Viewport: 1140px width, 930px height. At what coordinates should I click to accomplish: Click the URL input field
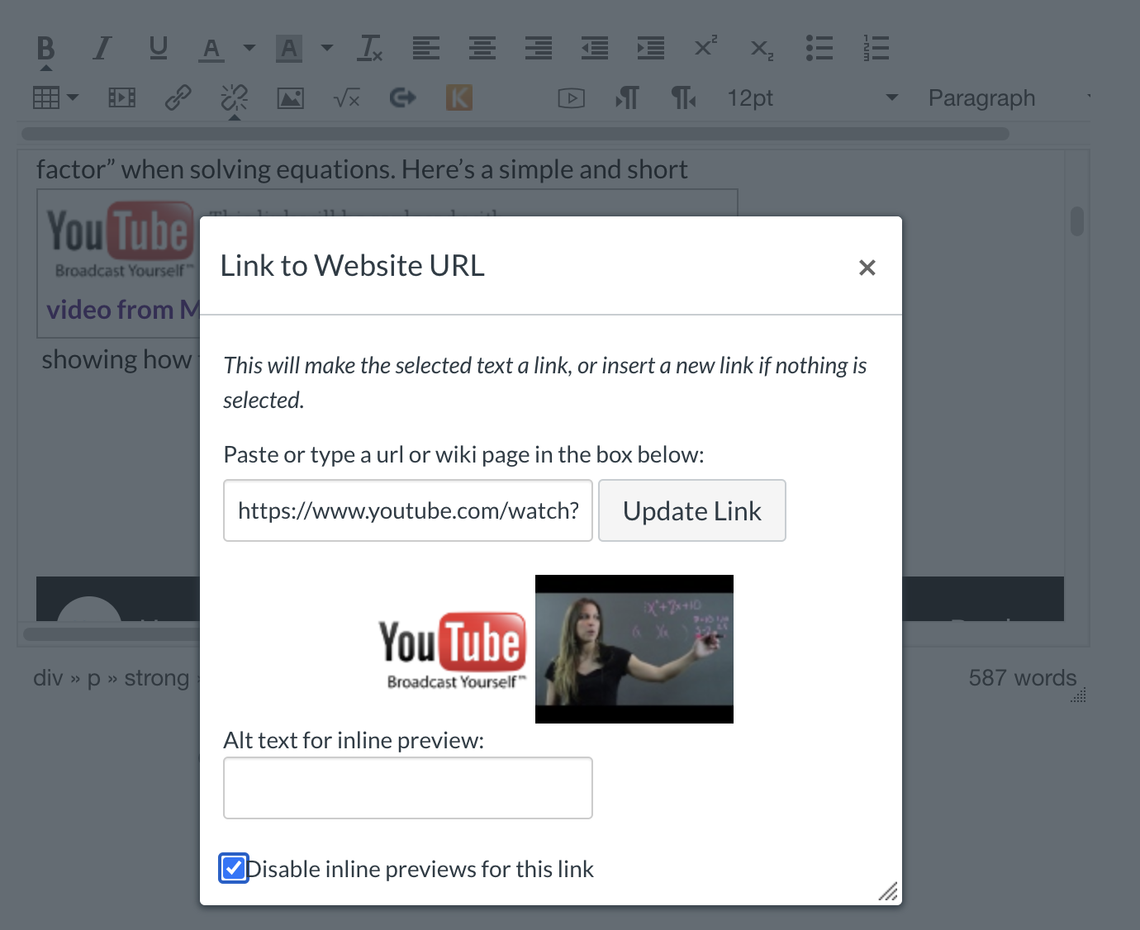point(408,510)
